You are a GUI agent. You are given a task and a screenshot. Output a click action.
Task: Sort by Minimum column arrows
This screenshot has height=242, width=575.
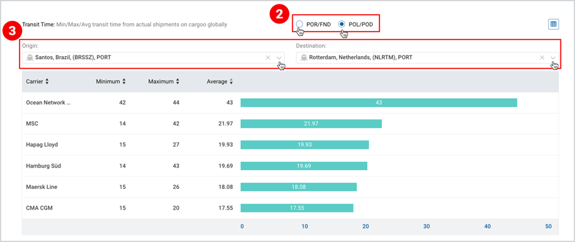(x=124, y=82)
